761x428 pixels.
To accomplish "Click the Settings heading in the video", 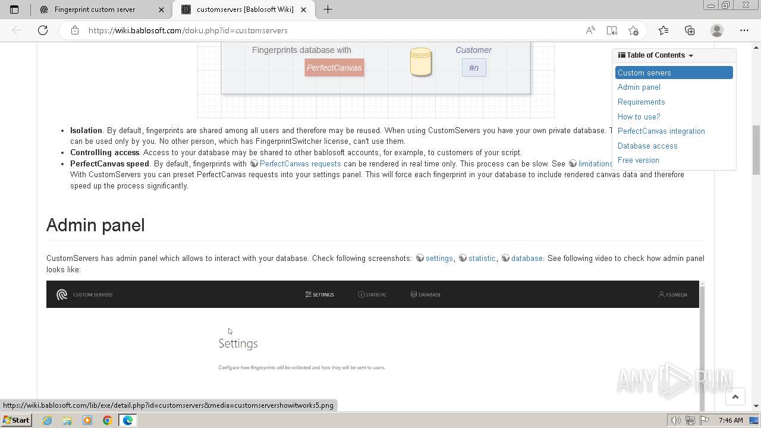I will [x=238, y=344].
